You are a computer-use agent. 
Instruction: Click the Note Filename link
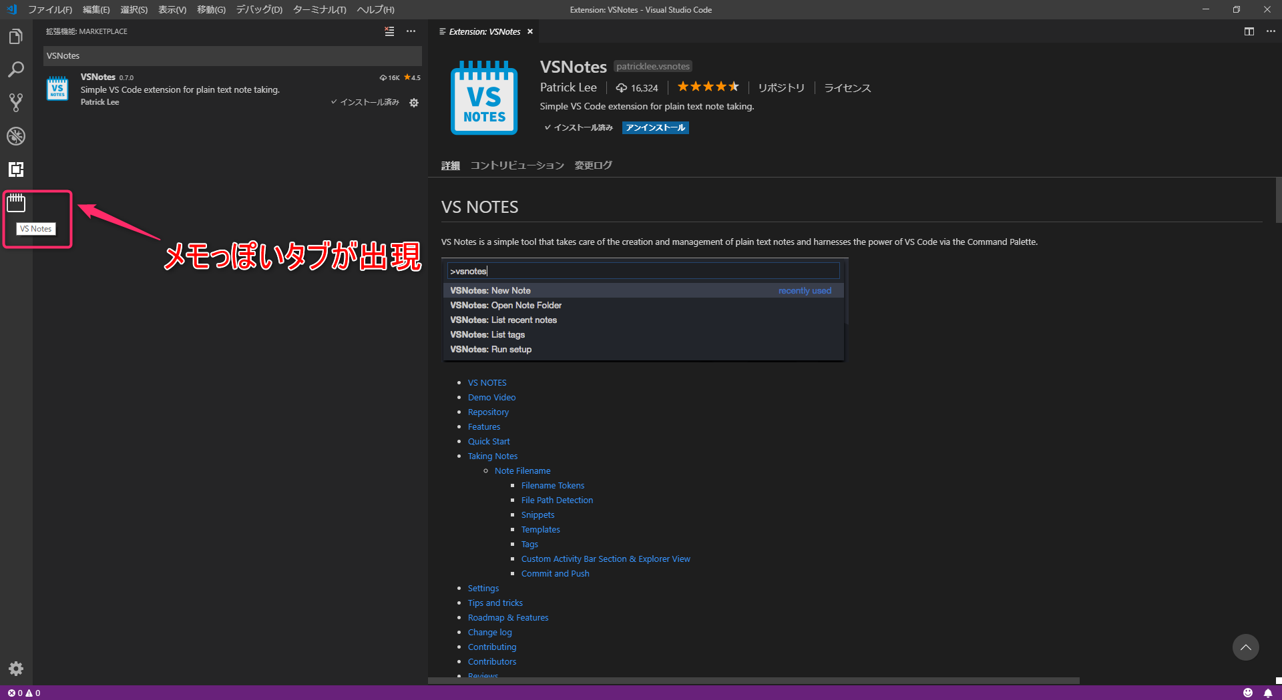coord(523,471)
